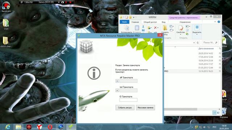Click the History icon in Open group
Viewport: 232px width, 130px height.
point(187,34)
